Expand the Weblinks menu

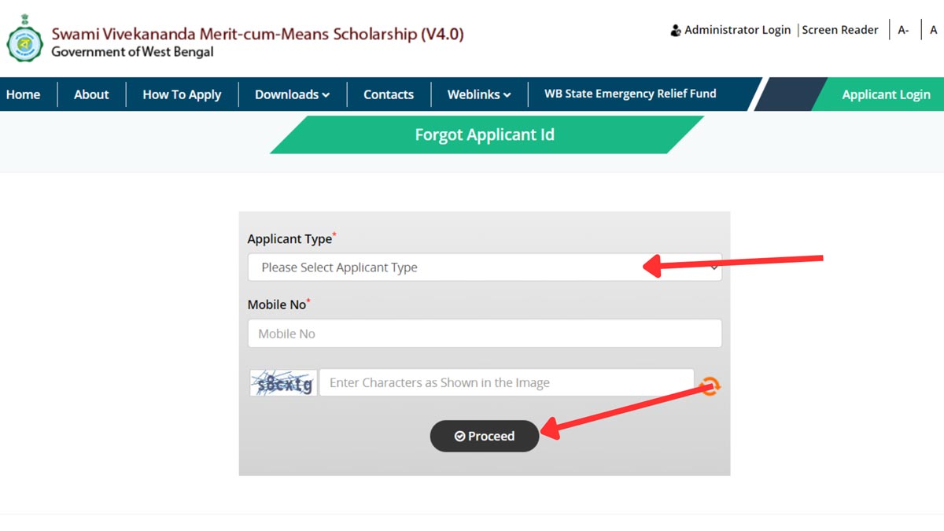478,94
